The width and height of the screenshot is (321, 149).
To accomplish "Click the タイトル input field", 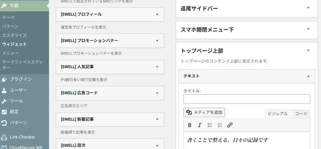I will pos(246,99).
